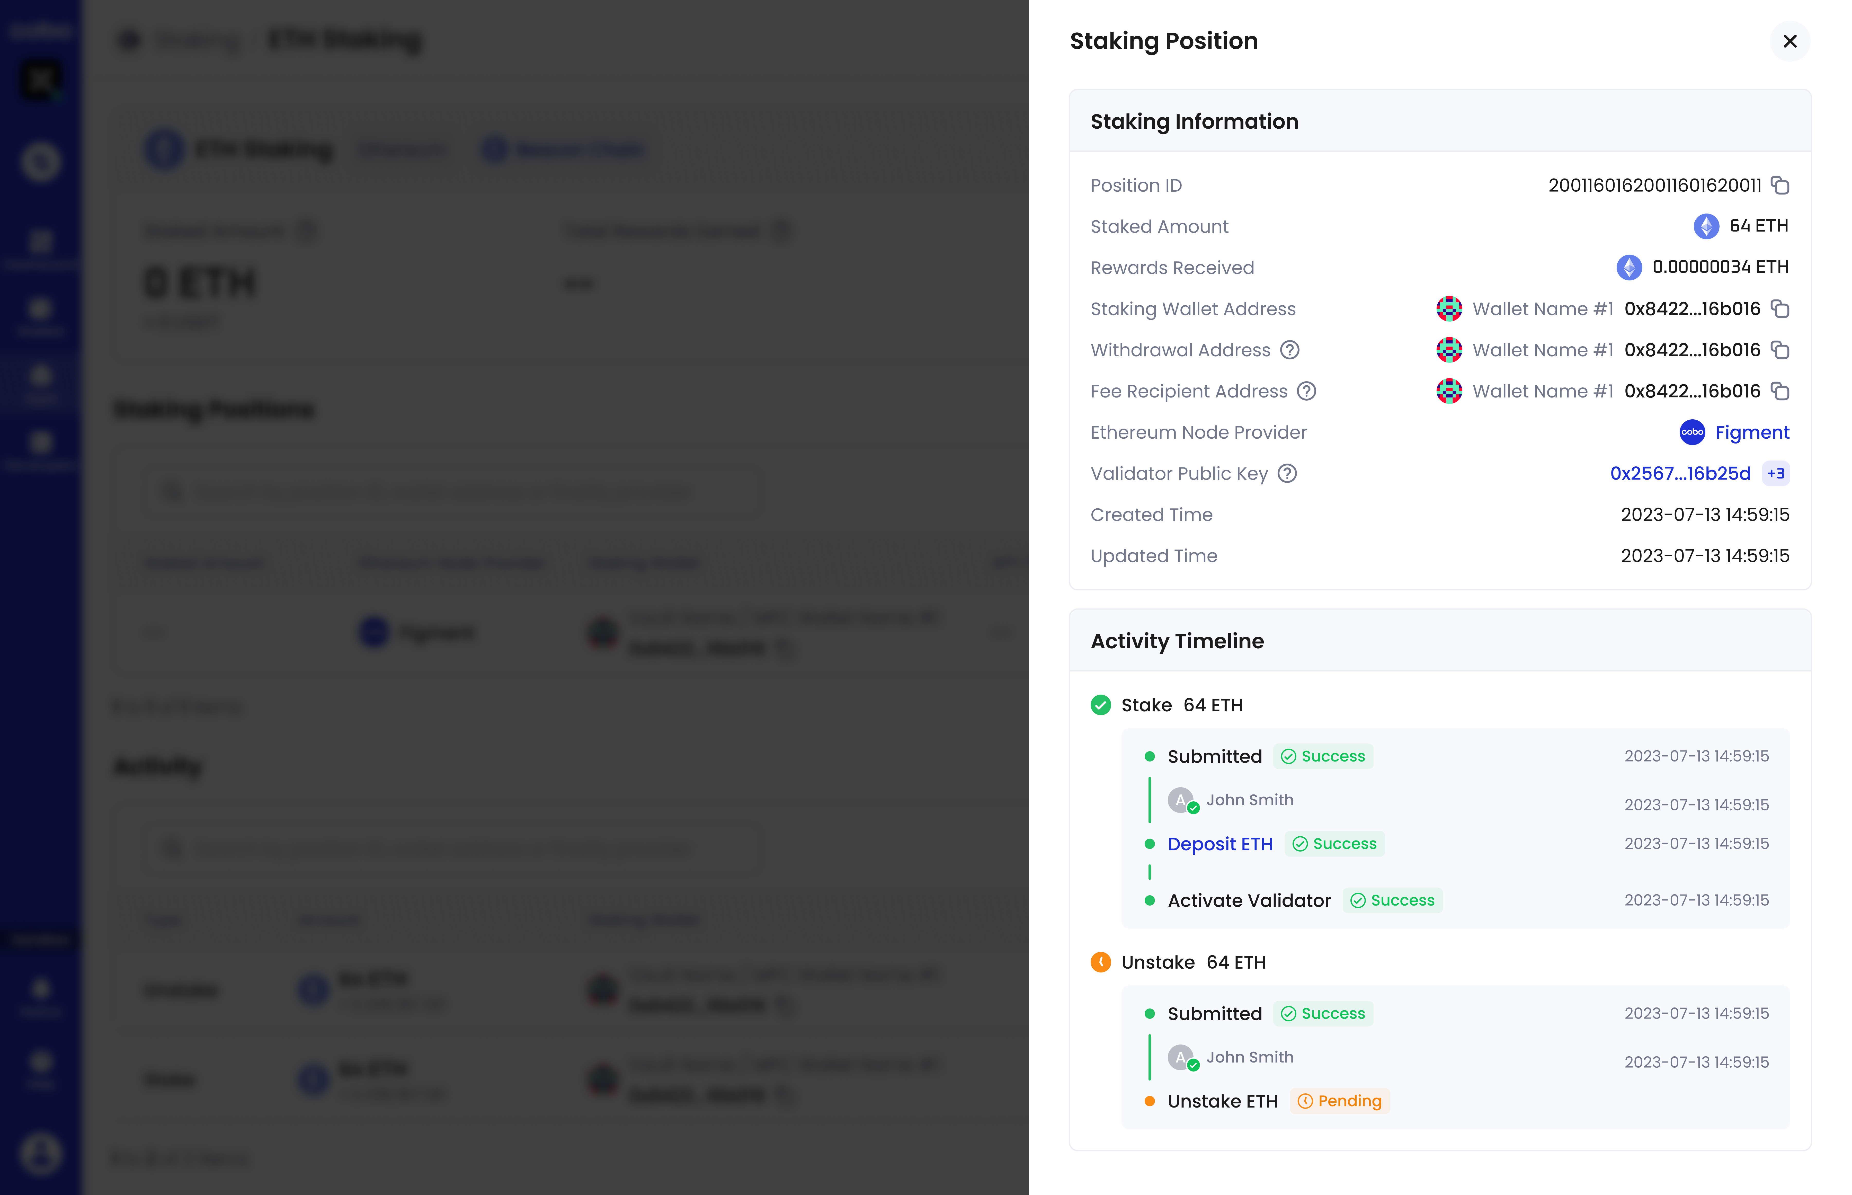Open the Withdrawal Address help tooltip icon
1852x1195 pixels.
(x=1290, y=350)
